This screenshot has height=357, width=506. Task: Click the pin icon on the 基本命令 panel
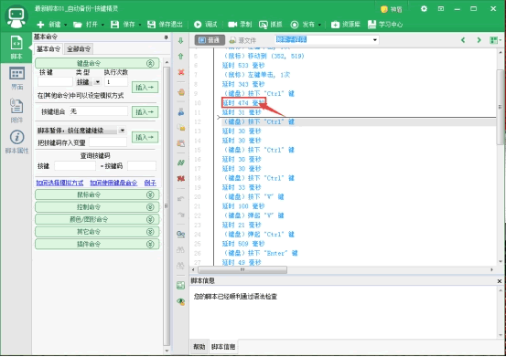tap(167, 37)
